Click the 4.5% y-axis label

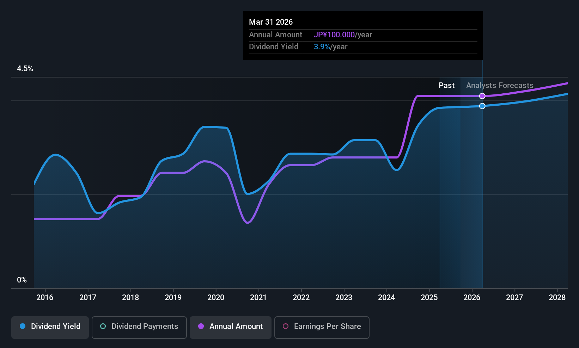click(25, 69)
